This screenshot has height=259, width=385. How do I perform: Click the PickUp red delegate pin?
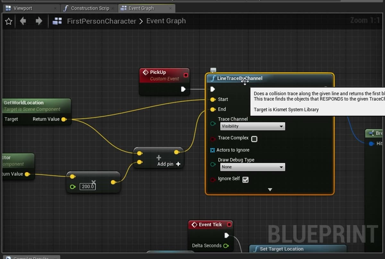pyautogui.click(x=185, y=75)
